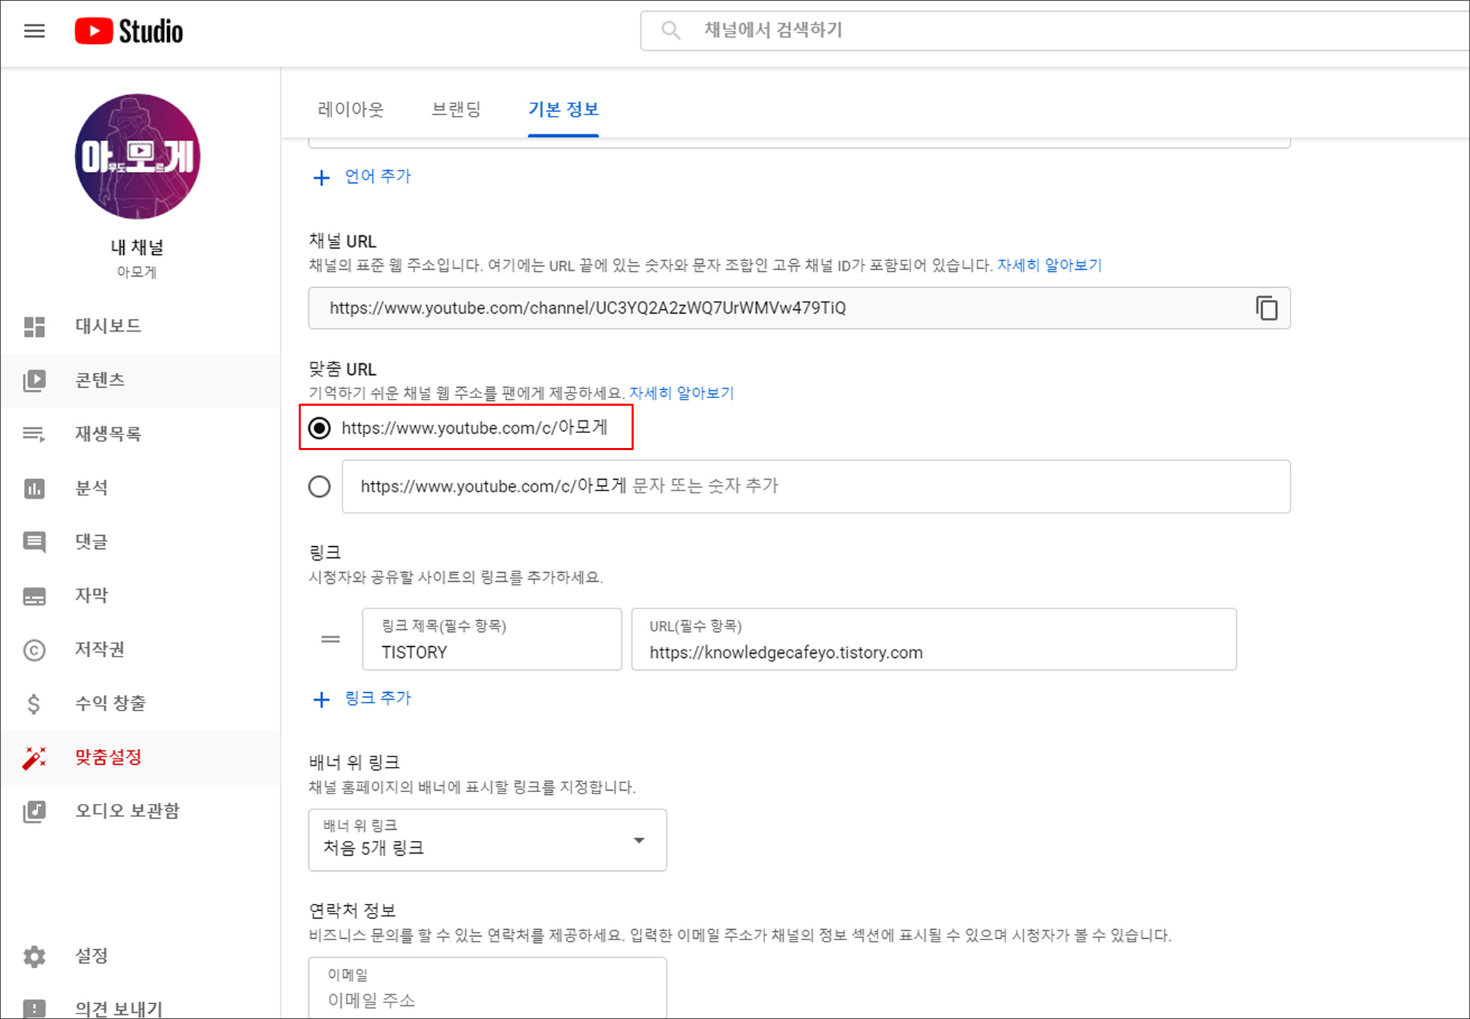The height and width of the screenshot is (1019, 1470).
Task: Open 오디오 보관함 audio library icon
Action: (34, 811)
